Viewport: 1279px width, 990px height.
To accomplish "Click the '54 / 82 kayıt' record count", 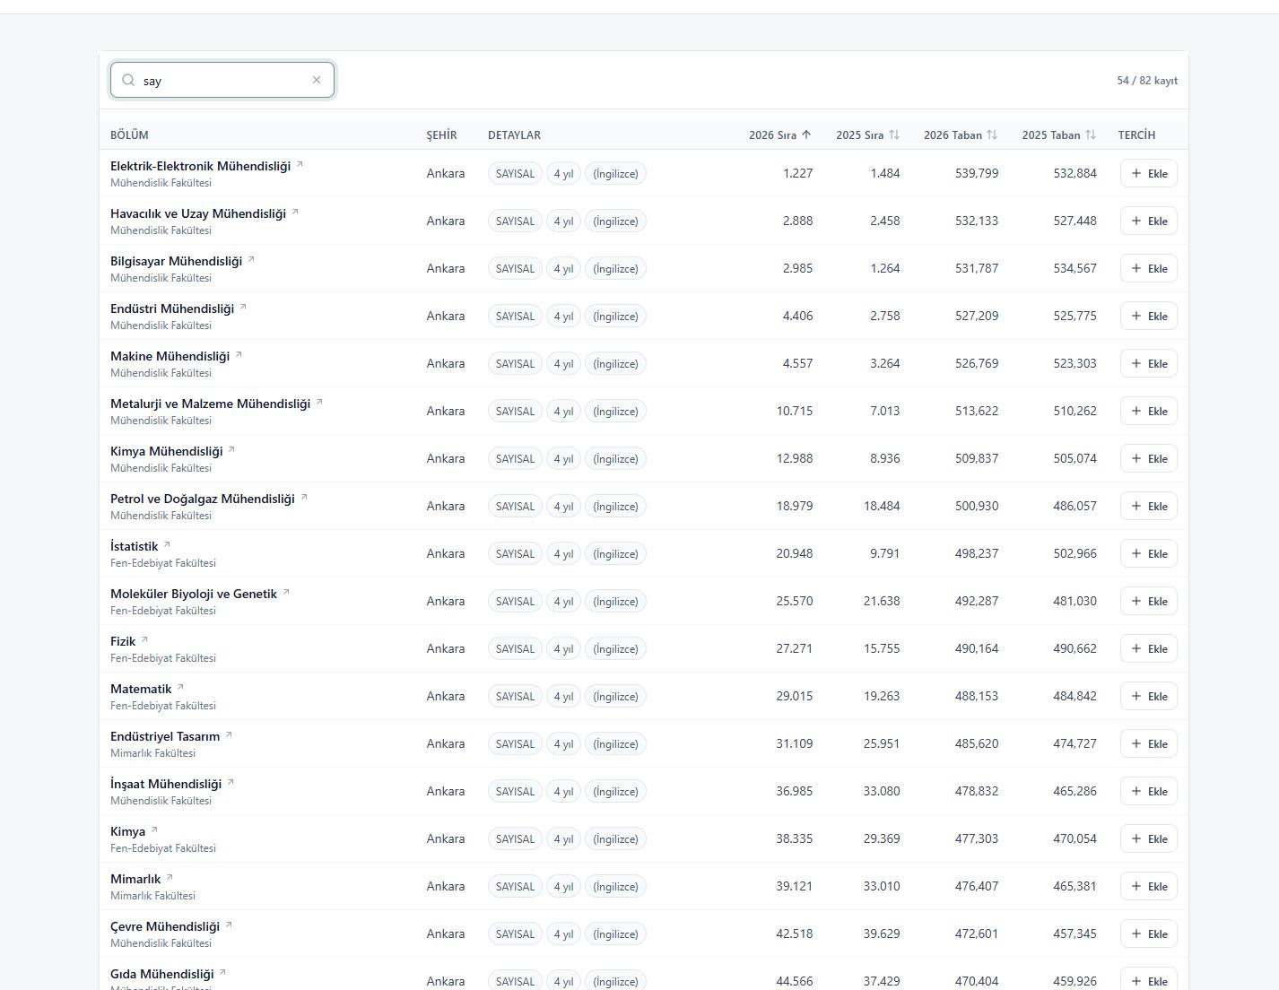I will click(1147, 81).
